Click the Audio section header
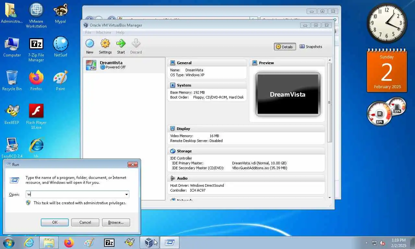This screenshot has width=415, height=249. point(246,178)
